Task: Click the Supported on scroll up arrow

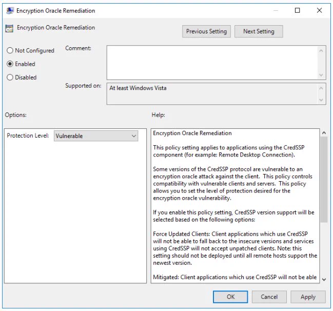Action: [321, 88]
